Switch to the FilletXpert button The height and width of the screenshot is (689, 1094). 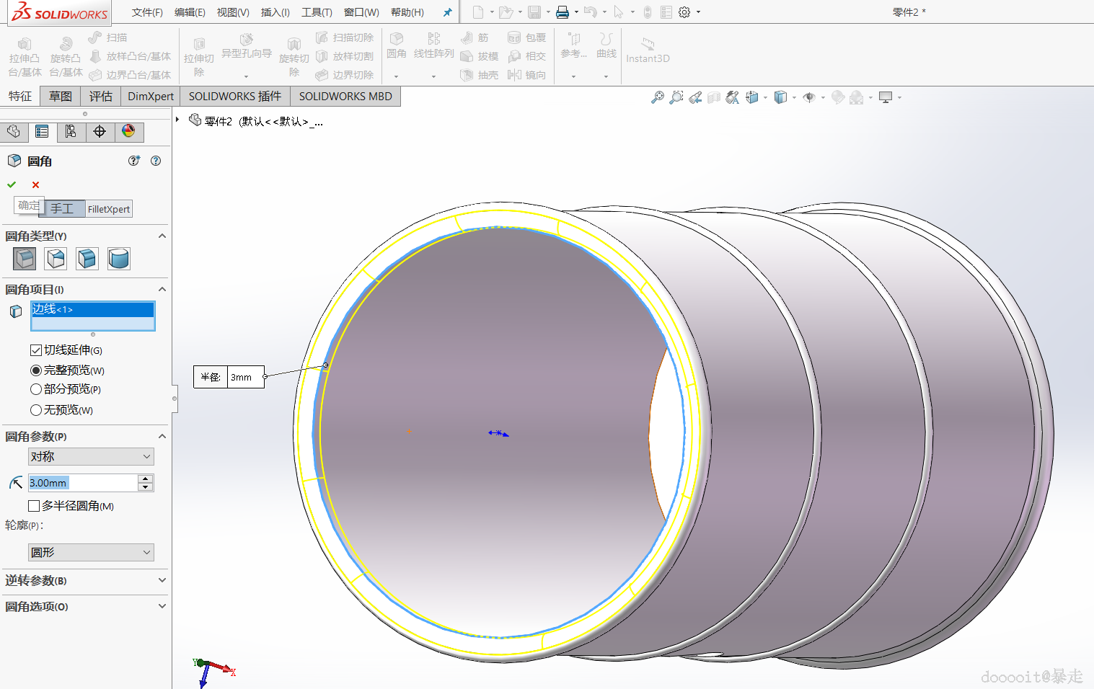[109, 209]
